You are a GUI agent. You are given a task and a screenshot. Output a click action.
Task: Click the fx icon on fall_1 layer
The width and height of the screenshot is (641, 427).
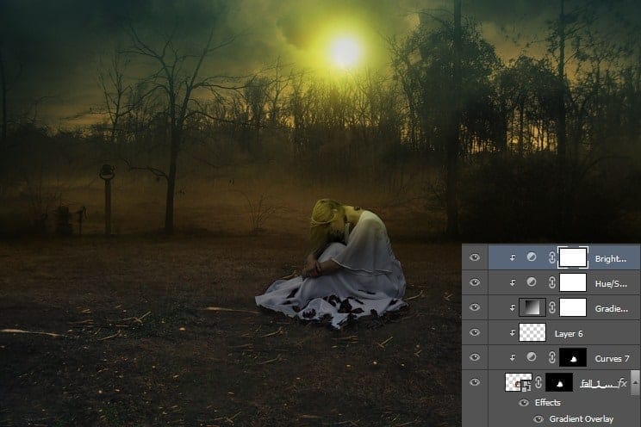point(622,383)
